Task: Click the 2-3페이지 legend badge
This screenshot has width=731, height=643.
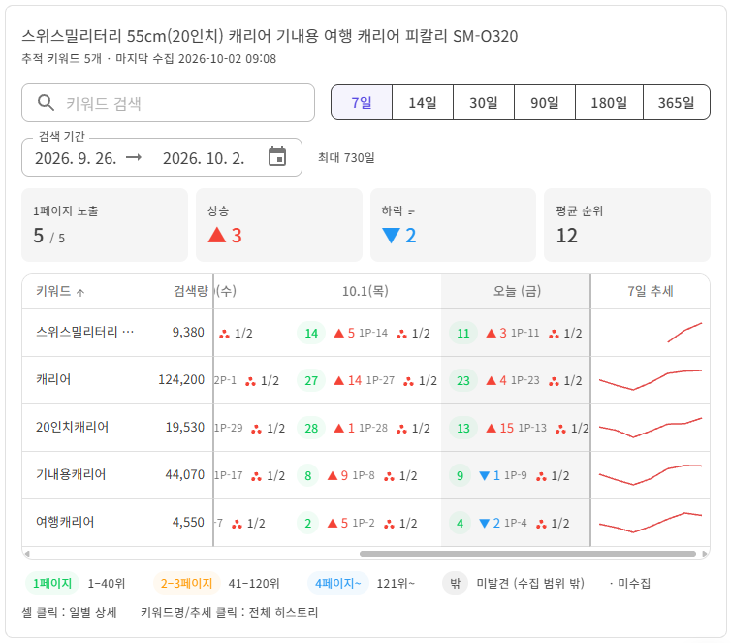Action: point(186,583)
